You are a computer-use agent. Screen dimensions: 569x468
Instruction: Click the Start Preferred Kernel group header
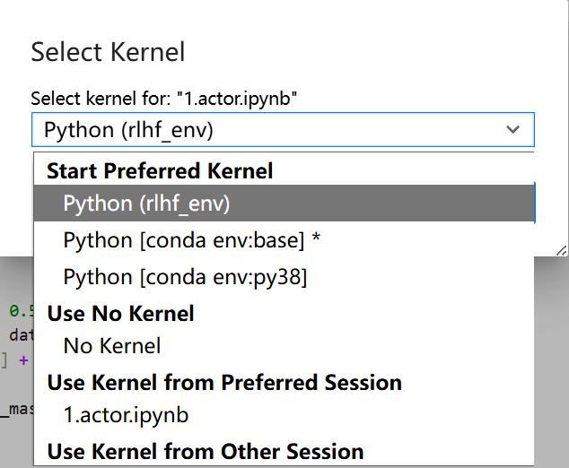[x=160, y=170]
